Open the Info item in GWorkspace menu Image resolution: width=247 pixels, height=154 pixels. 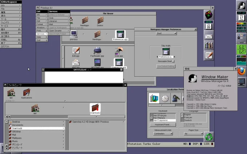[x=11, y=5]
